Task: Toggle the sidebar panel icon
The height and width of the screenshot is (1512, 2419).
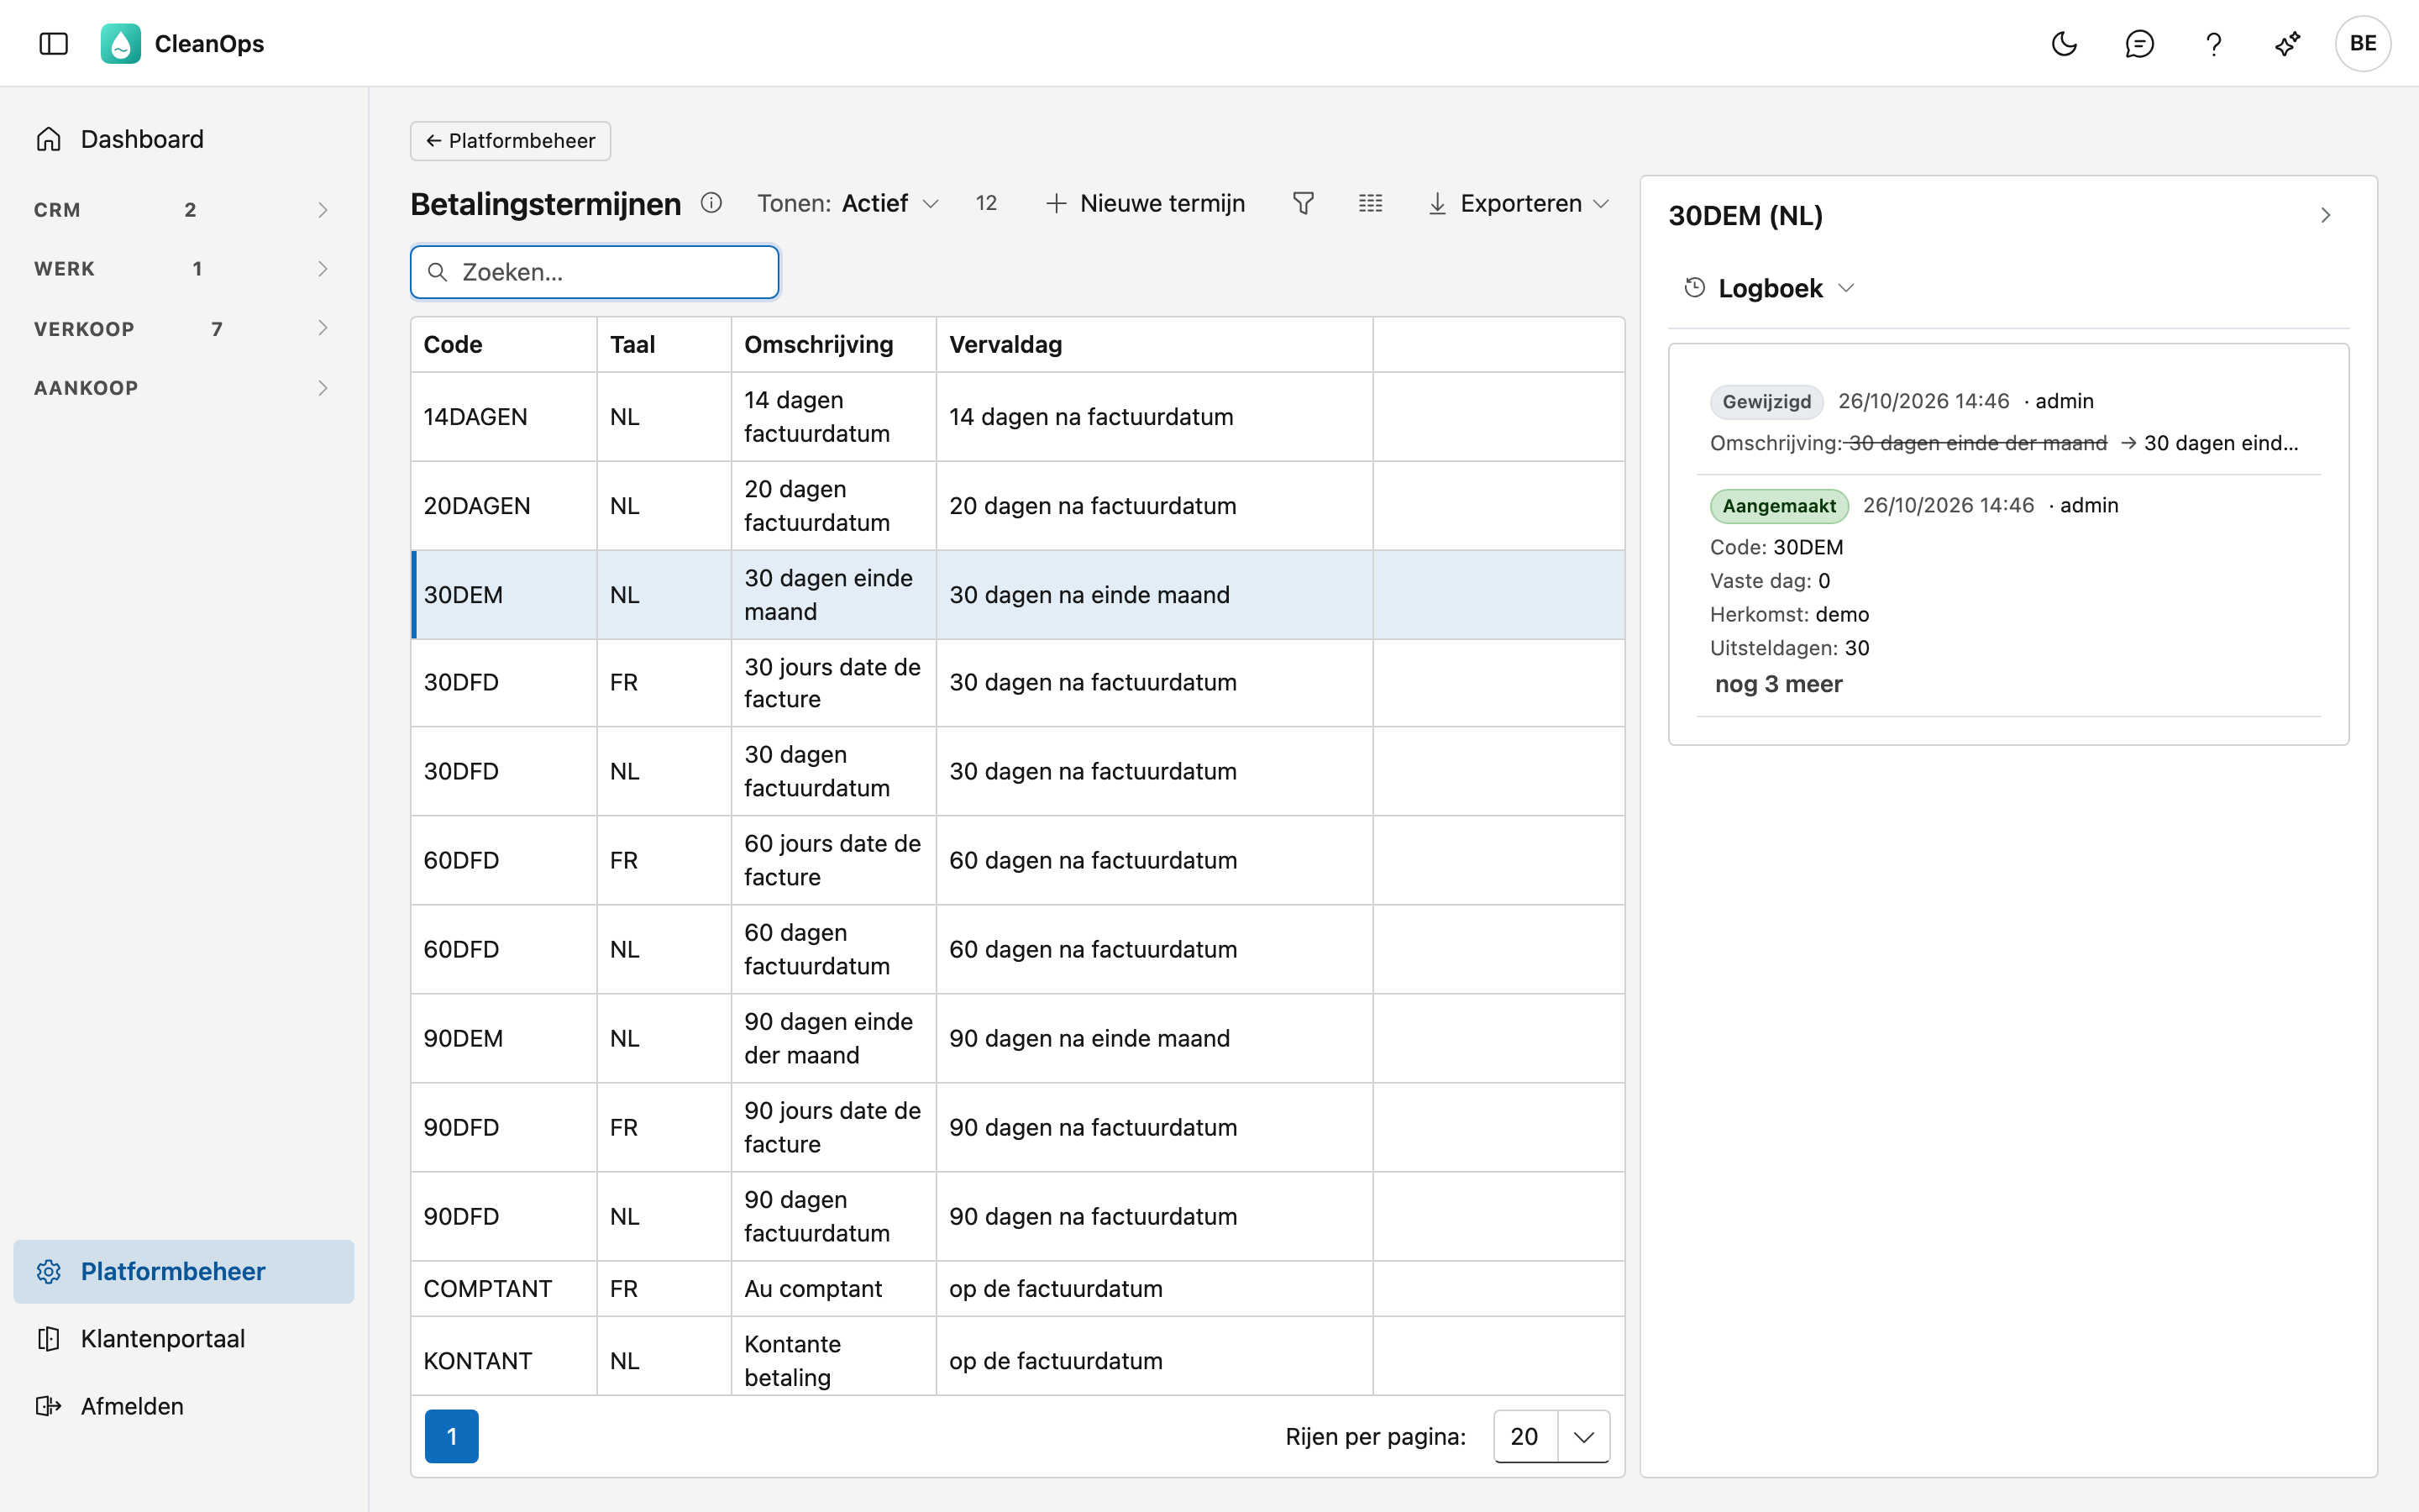Action: [53, 43]
